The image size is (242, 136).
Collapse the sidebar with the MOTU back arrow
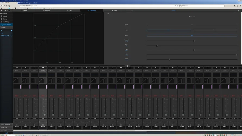point(1,11)
